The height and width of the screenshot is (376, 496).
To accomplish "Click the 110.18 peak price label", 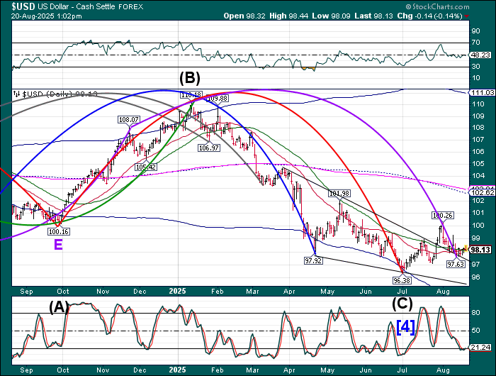I will tap(190, 94).
